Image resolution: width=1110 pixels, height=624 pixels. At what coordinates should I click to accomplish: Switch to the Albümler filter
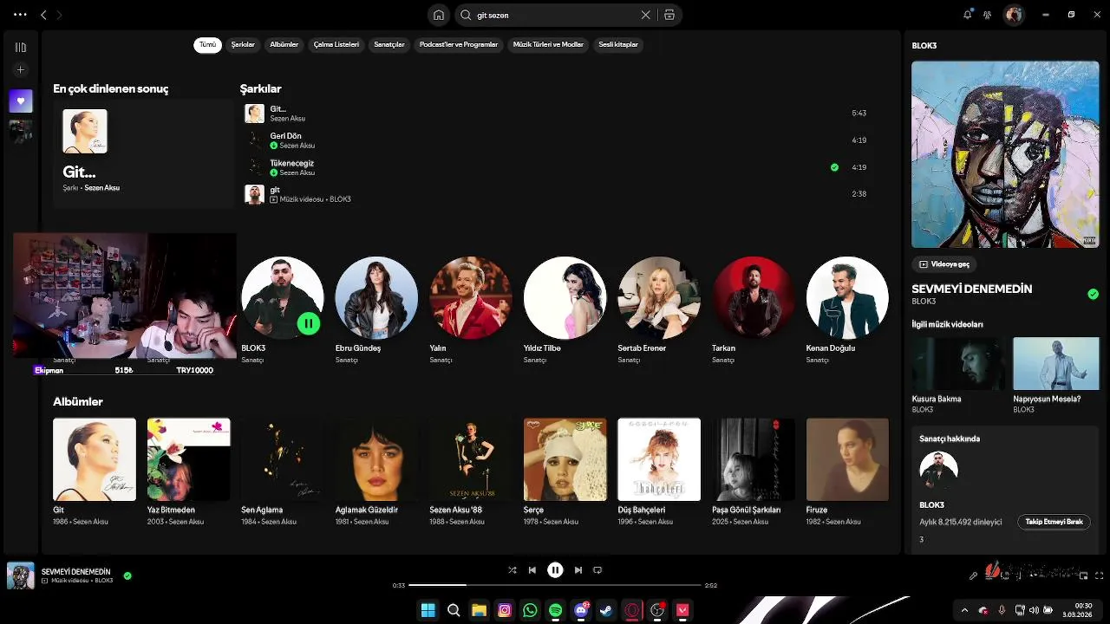tap(284, 44)
